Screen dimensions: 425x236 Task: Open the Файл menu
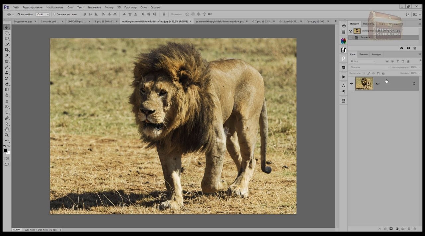tap(16, 7)
